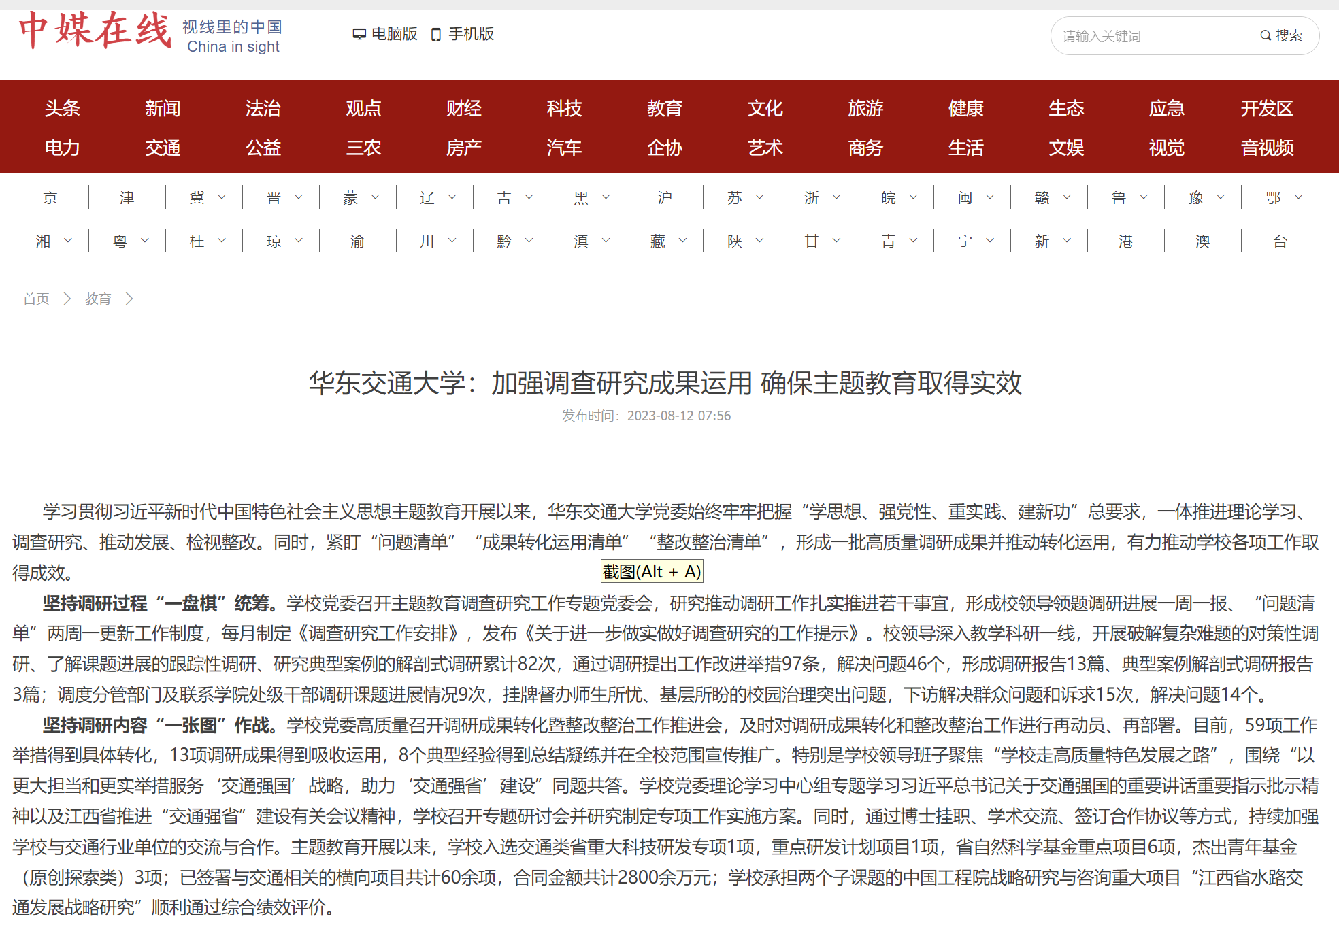Click the magnifier search icon
Image resolution: width=1339 pixels, height=925 pixels.
click(1265, 35)
